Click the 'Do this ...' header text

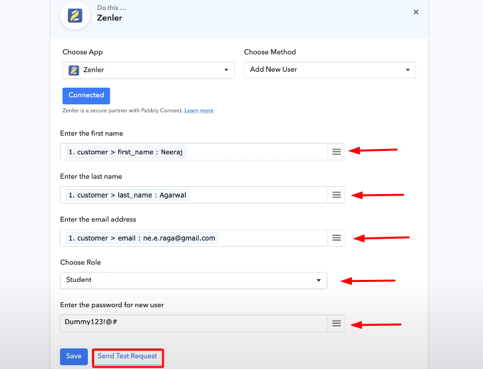click(x=112, y=8)
